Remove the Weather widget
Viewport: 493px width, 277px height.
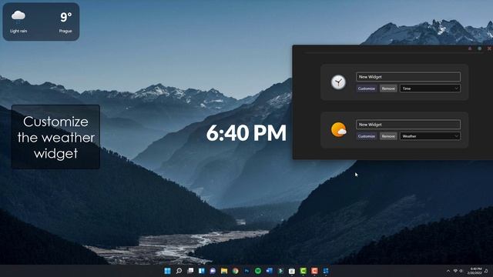pos(388,136)
